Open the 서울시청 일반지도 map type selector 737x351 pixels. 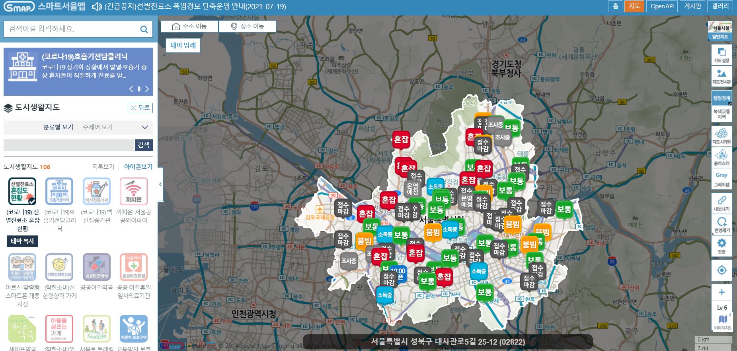(x=720, y=31)
